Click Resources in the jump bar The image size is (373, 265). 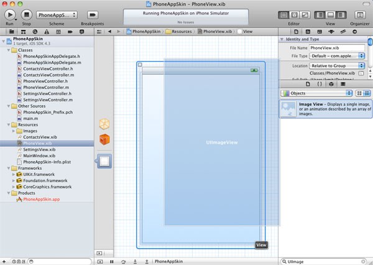179,32
